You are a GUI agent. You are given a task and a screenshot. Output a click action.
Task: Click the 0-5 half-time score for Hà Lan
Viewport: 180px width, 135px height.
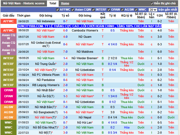[160, 123]
